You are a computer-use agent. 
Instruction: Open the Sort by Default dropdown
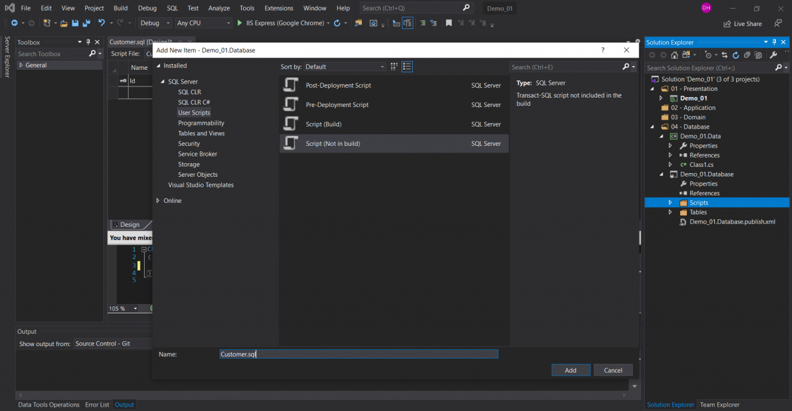pyautogui.click(x=345, y=66)
